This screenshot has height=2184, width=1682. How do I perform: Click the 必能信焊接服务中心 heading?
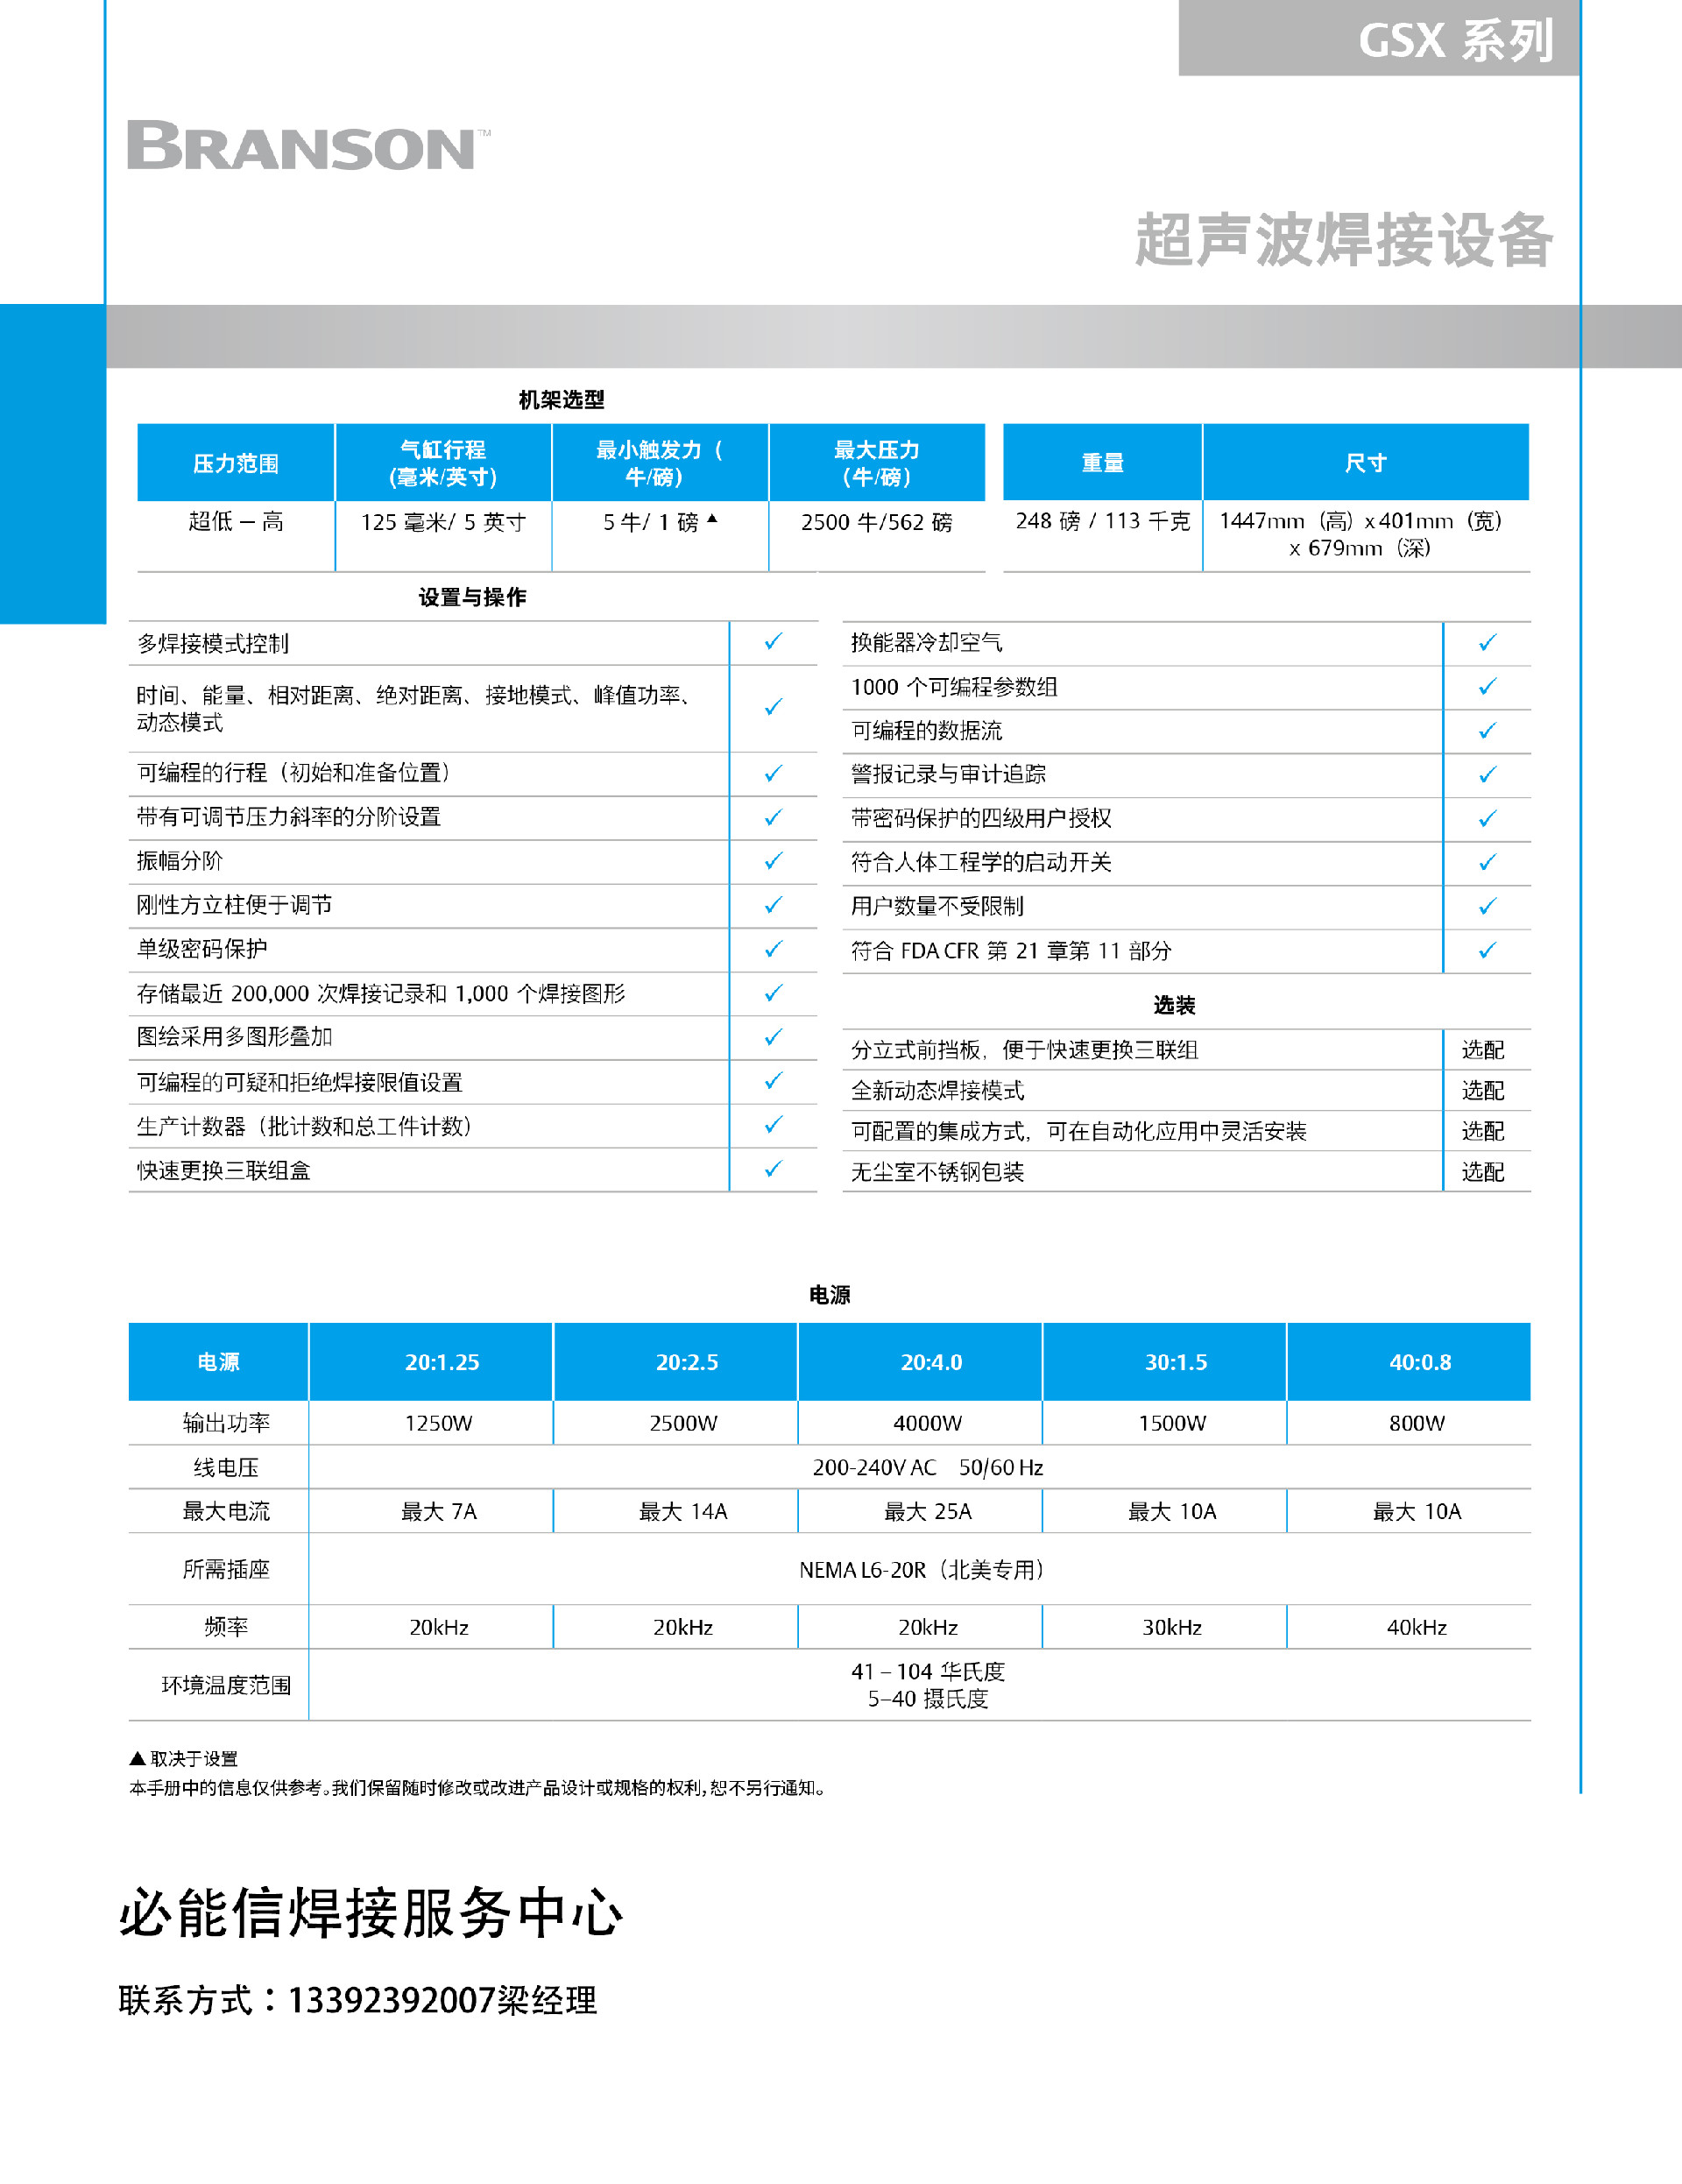coord(371,1913)
